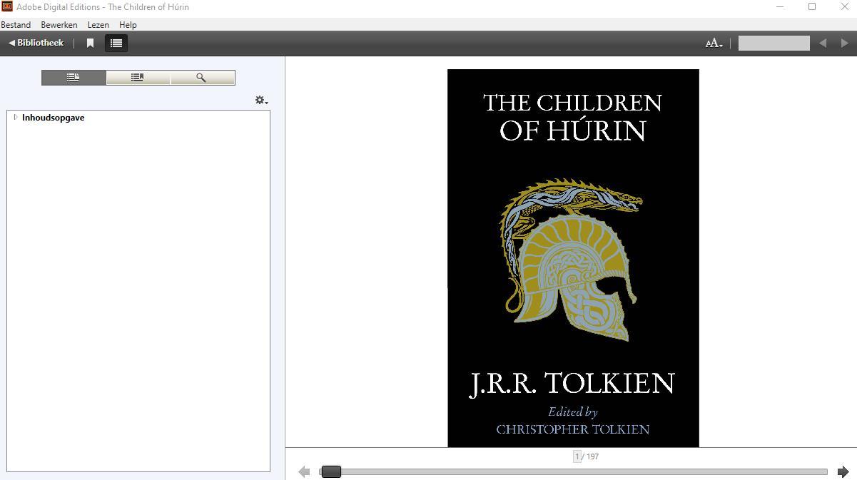
Task: Switch to table of contents tab
Action: click(73, 78)
